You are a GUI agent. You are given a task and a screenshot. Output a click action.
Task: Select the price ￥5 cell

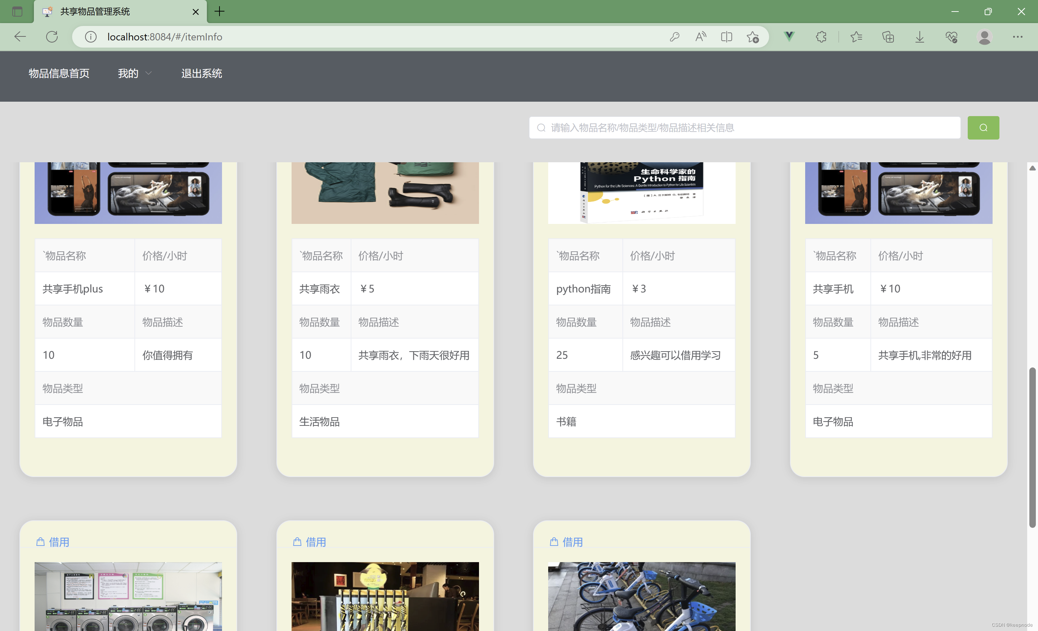pyautogui.click(x=414, y=289)
